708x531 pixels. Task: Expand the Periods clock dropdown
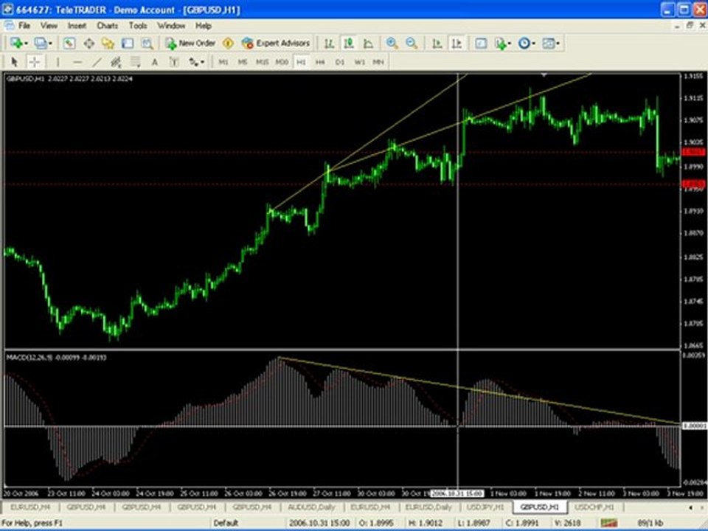pyautogui.click(x=533, y=44)
